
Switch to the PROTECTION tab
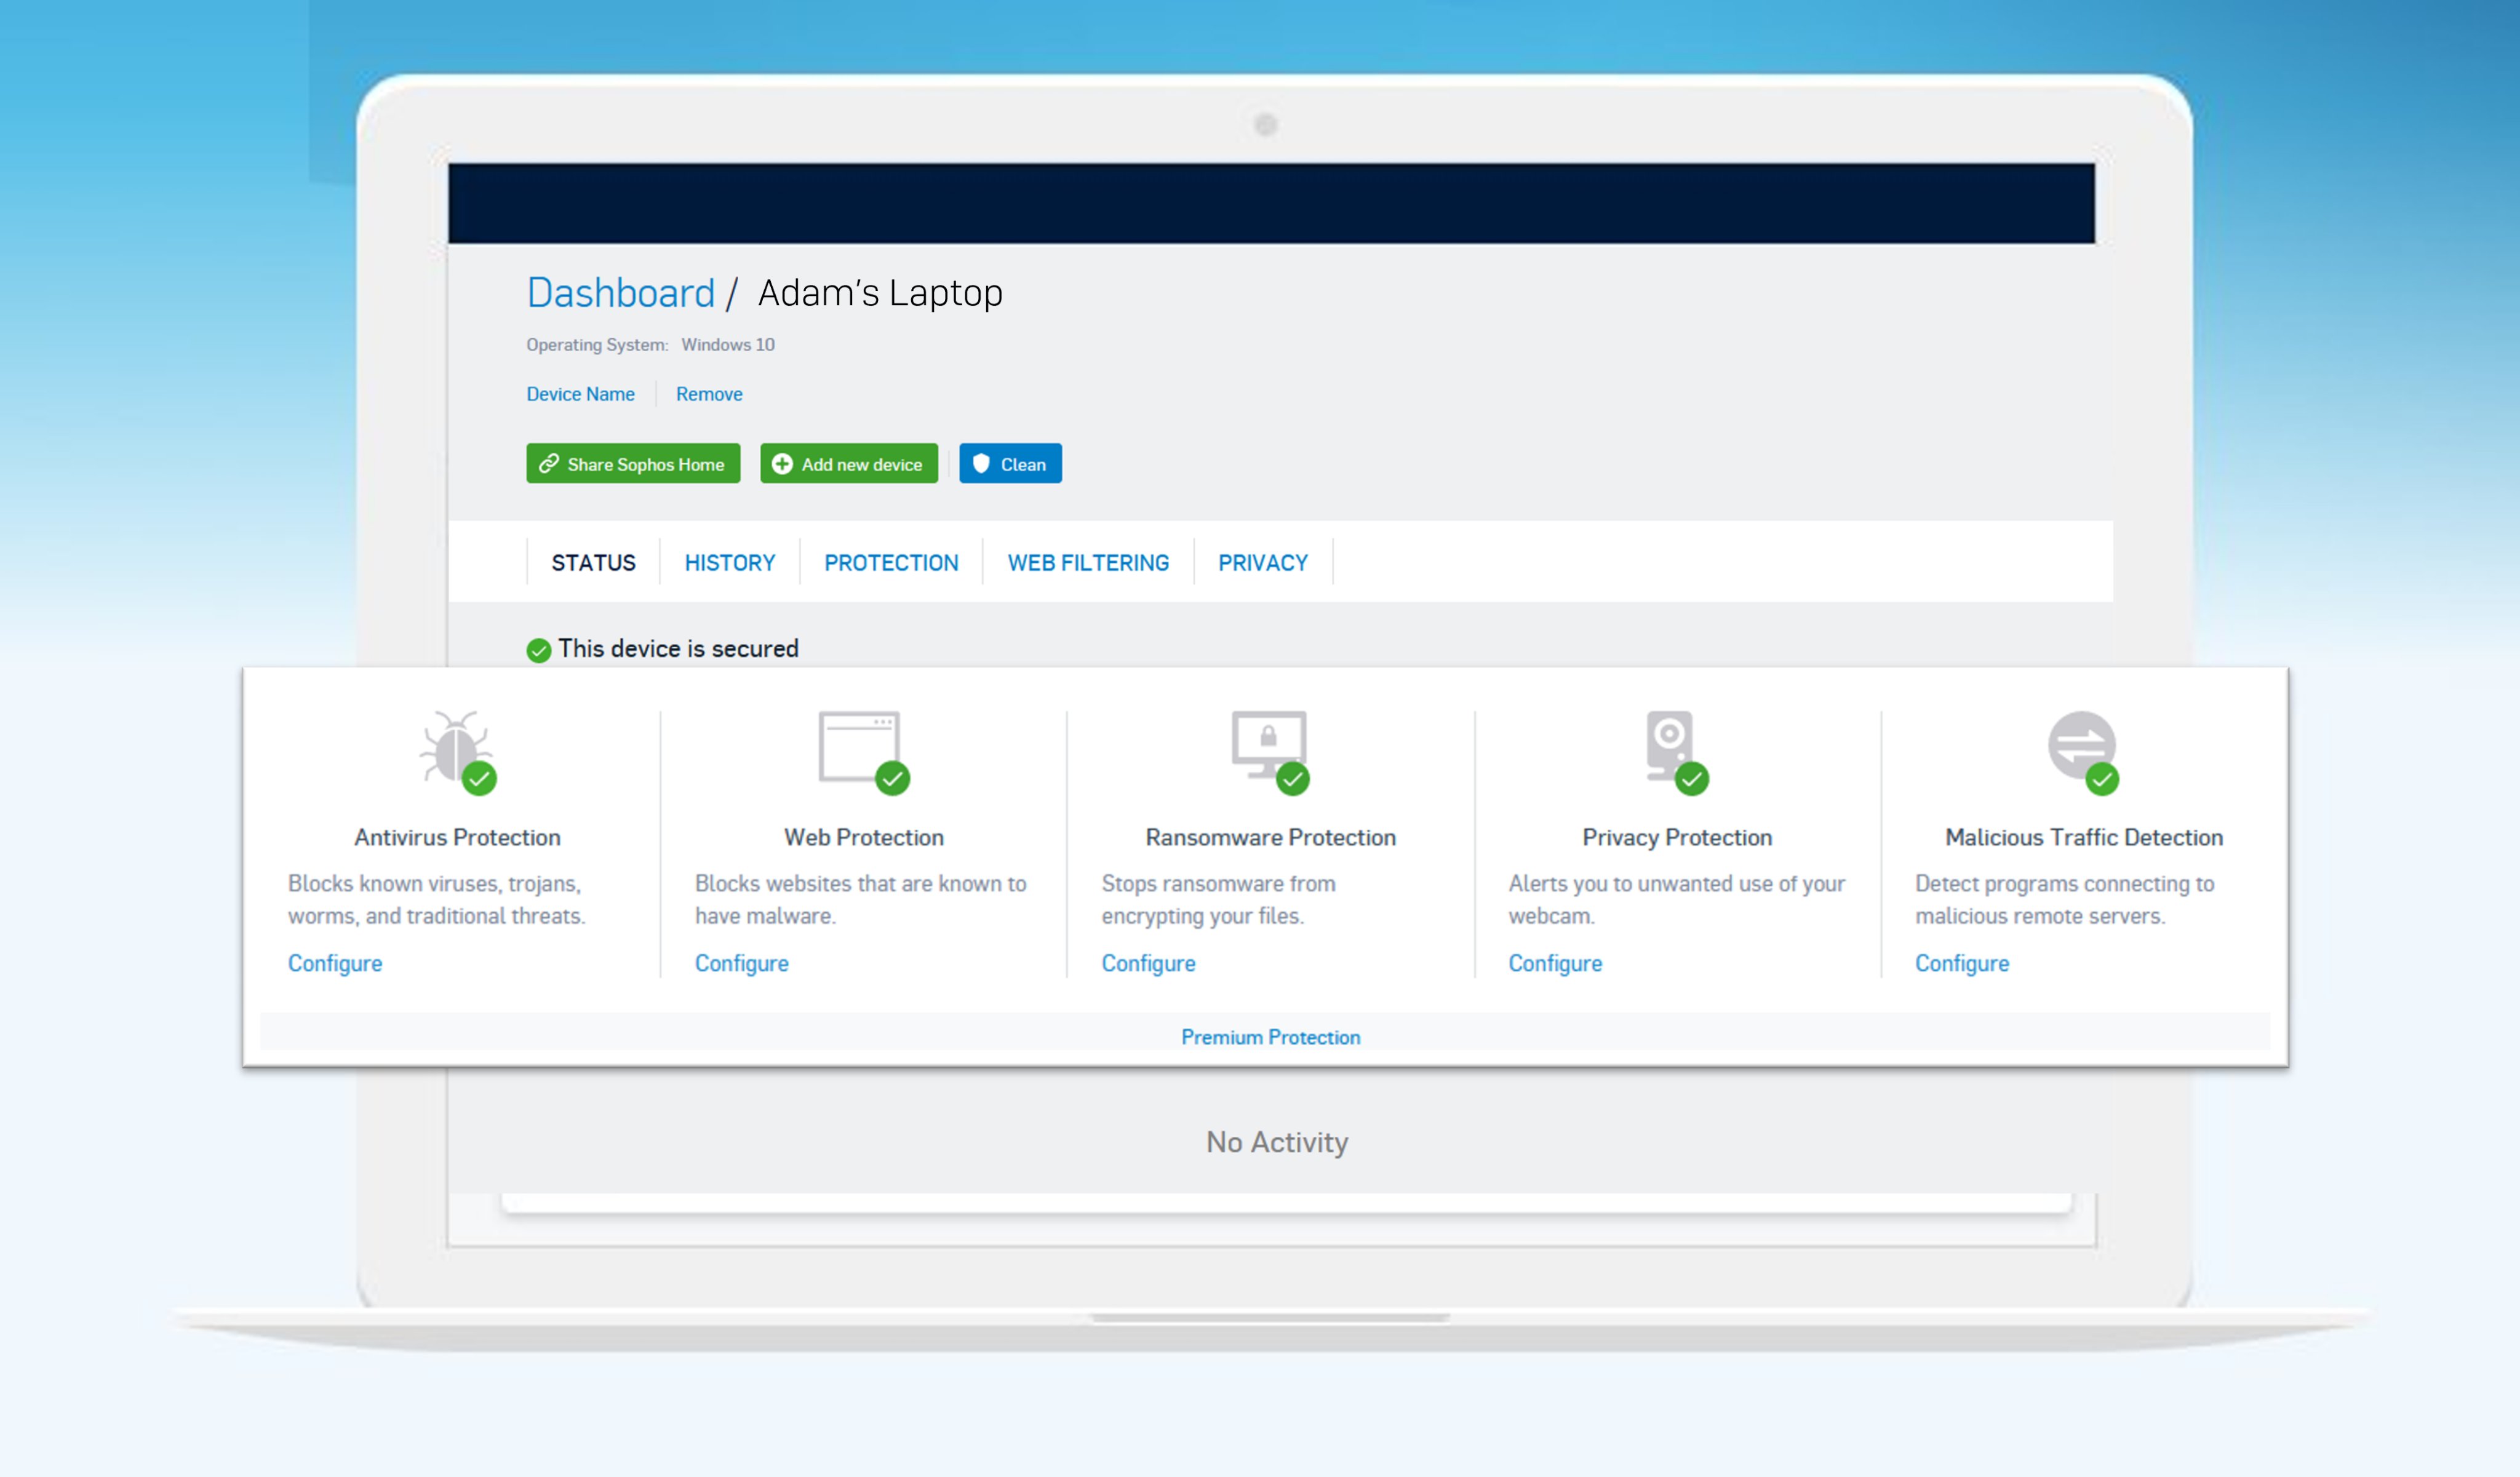(891, 563)
